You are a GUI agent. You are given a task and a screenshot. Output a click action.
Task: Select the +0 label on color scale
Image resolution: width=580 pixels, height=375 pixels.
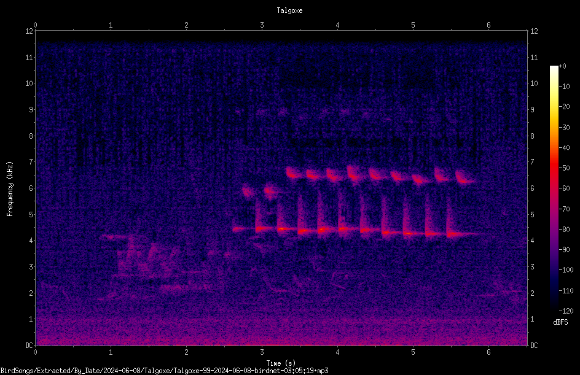[x=563, y=66]
